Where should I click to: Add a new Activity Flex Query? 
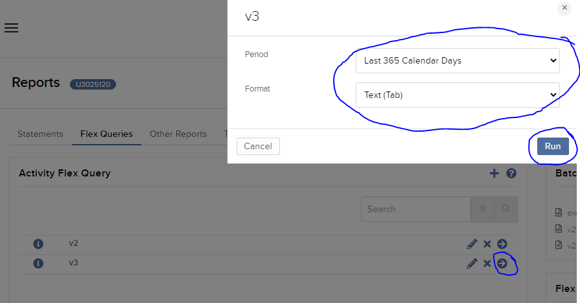494,173
